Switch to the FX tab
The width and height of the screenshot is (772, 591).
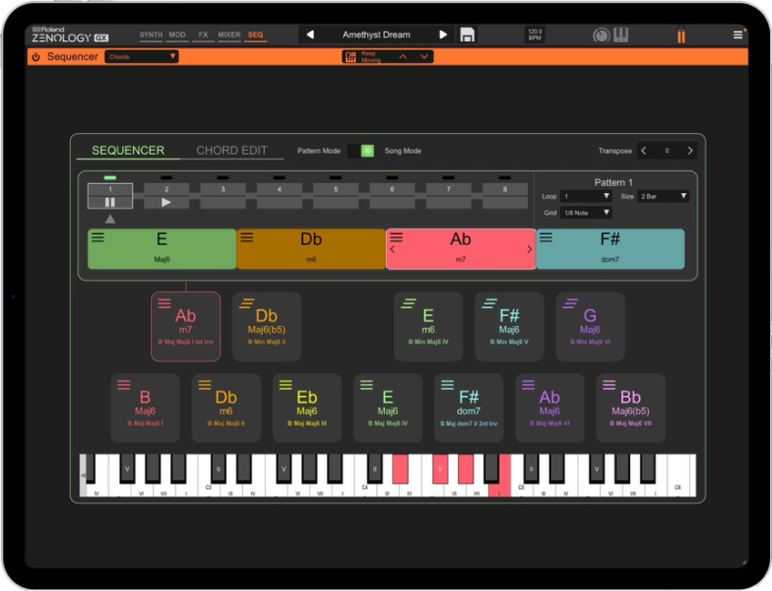point(203,35)
